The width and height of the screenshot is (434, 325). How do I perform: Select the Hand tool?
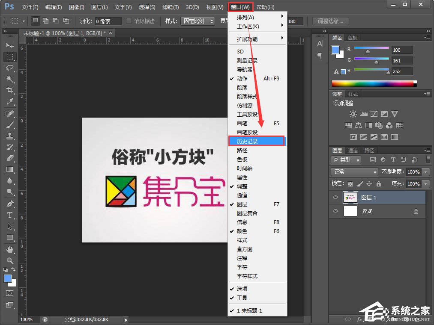(x=9, y=250)
